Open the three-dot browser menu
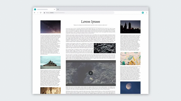181x101 pixels. 146,12
